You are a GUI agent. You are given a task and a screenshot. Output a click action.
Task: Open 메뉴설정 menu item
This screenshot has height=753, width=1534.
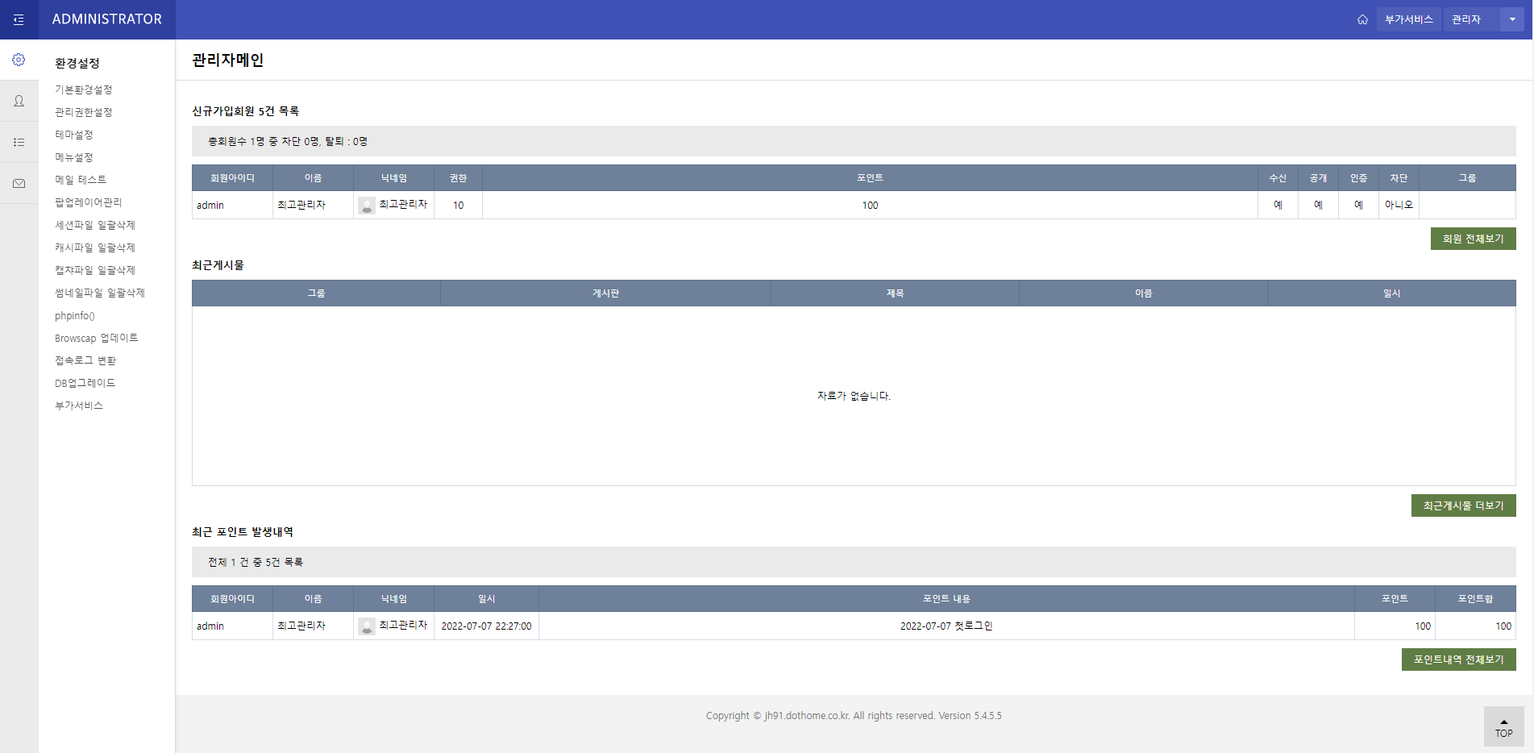point(74,157)
